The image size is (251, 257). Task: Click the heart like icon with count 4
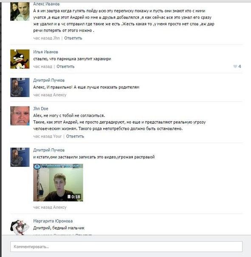235,66
